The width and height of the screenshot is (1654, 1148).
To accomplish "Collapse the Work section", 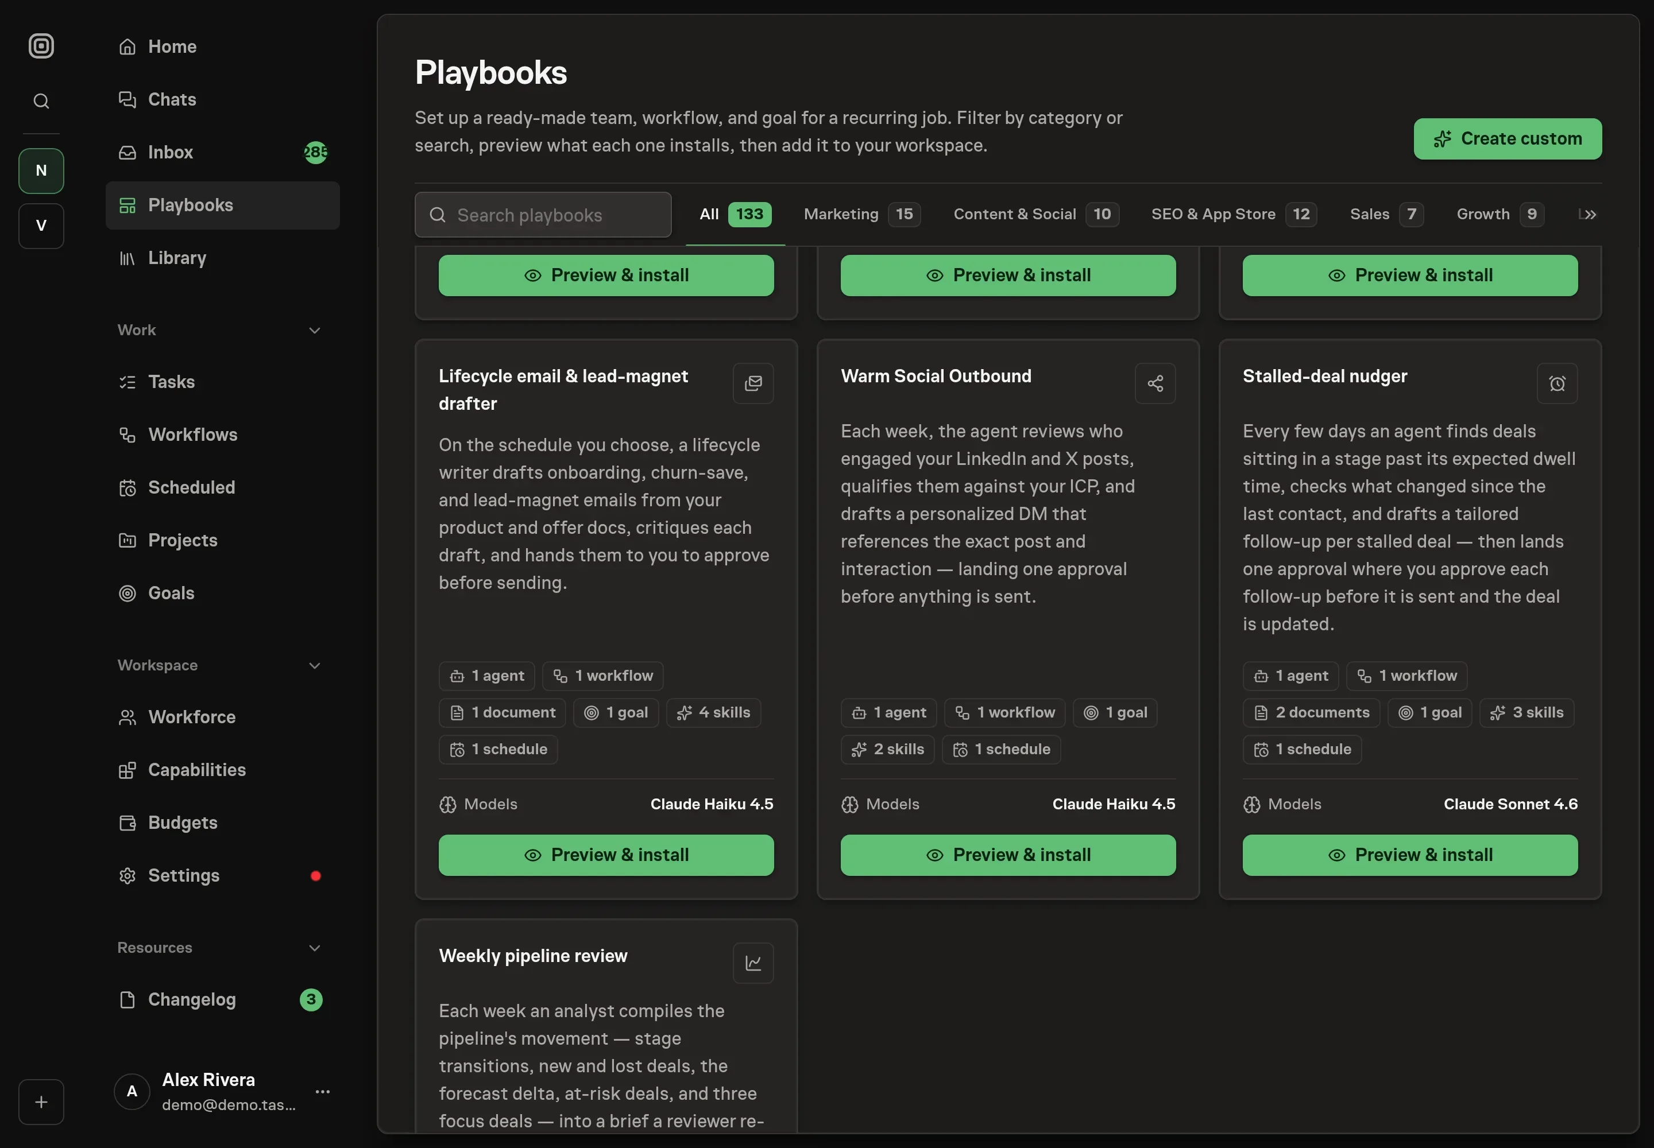I will (315, 330).
